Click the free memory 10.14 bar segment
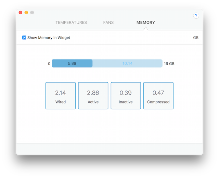The width and height of the screenshot is (219, 178). click(x=127, y=64)
